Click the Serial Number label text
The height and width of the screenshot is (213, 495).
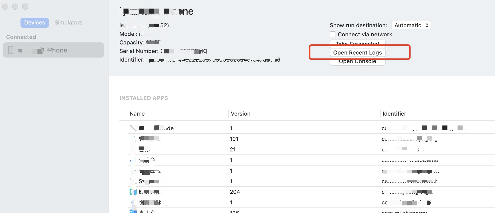(x=139, y=51)
